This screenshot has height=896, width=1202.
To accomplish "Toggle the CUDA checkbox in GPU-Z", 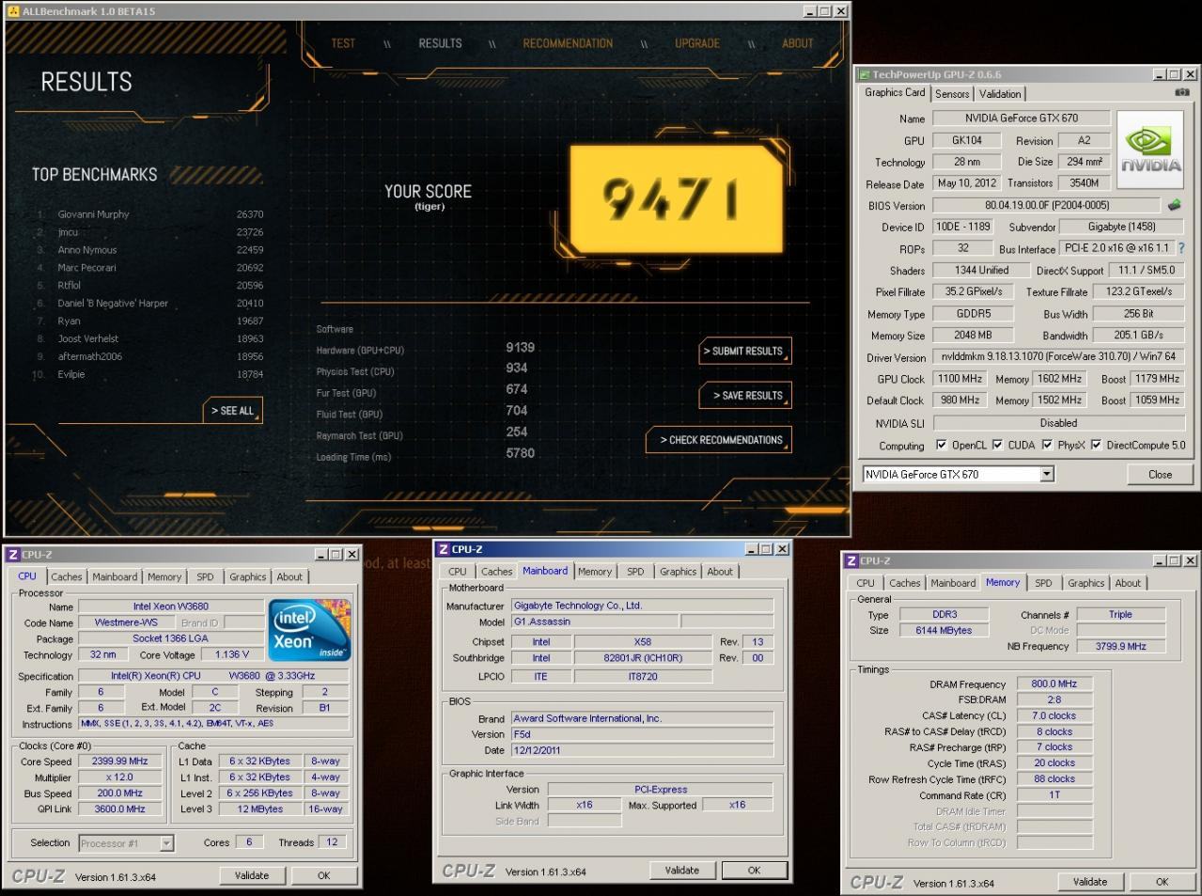I will tap(997, 445).
